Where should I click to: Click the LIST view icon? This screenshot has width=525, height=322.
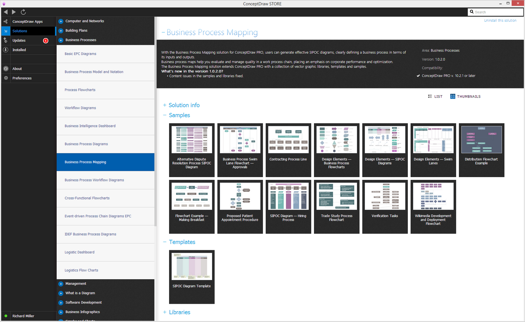click(430, 96)
